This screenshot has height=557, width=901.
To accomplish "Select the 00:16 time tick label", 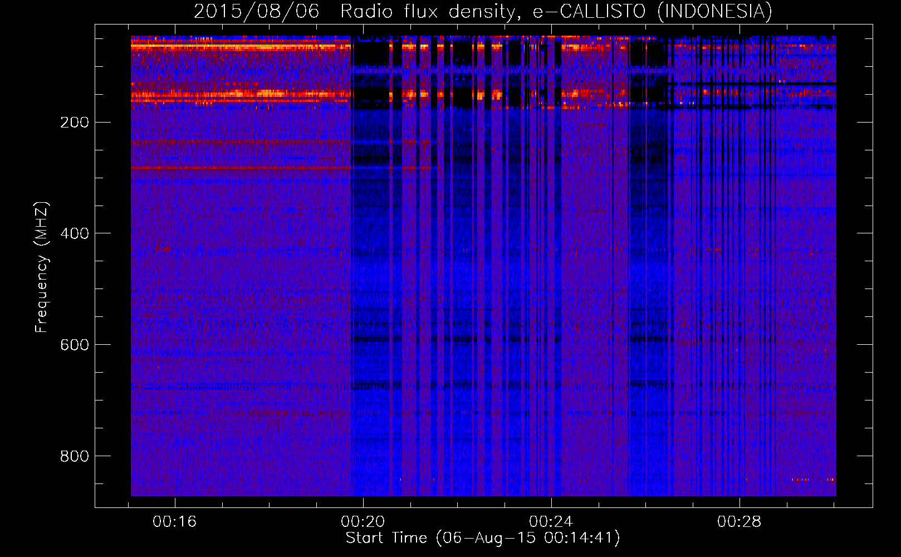I will 175,521.
